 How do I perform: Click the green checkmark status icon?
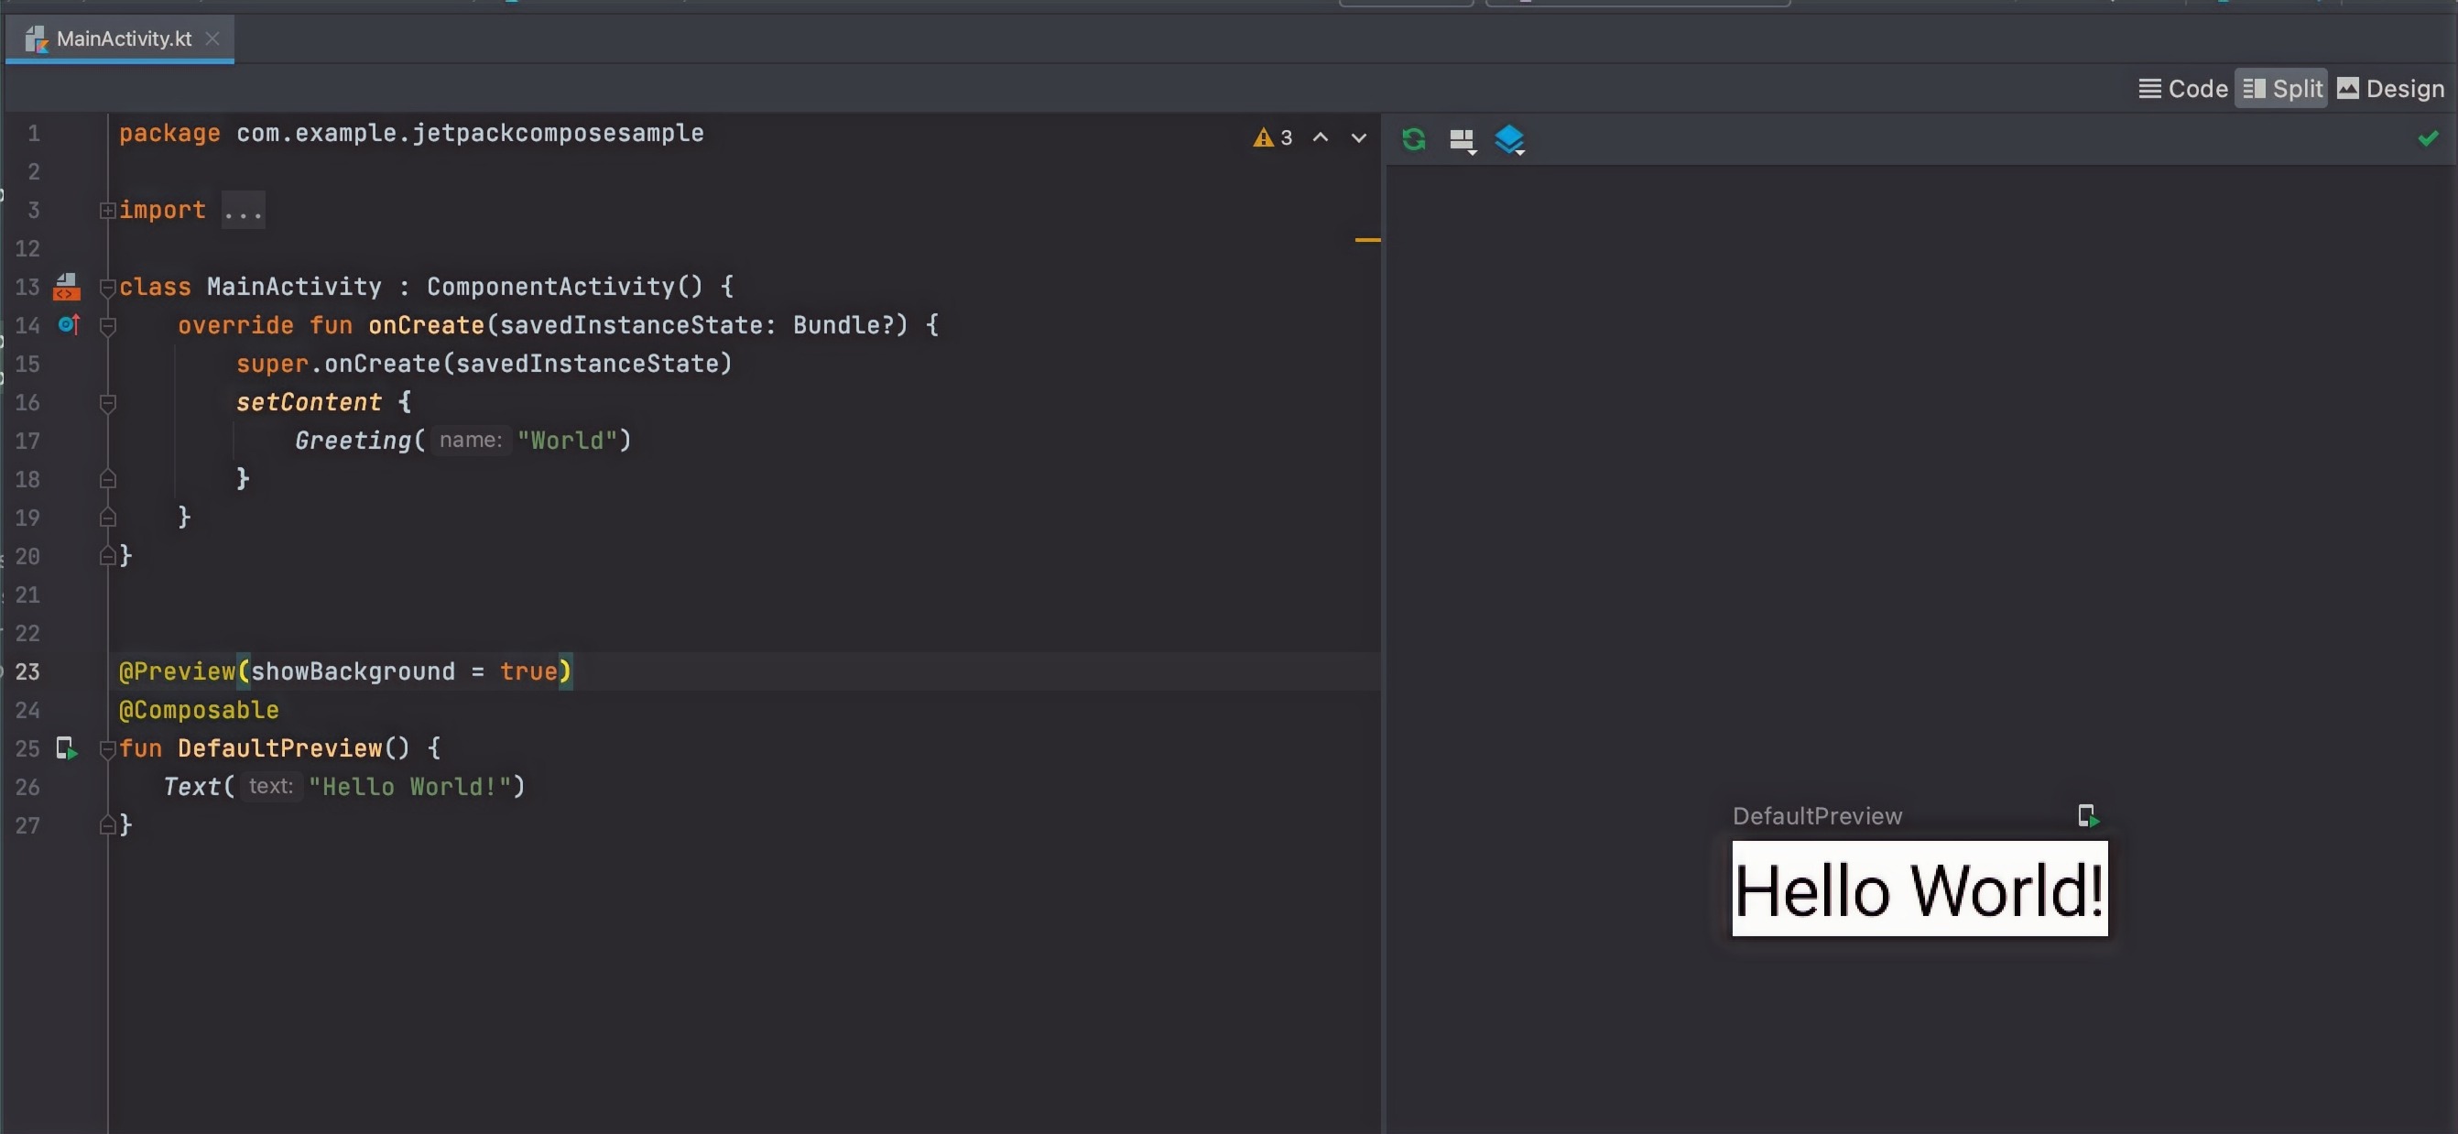coord(2428,139)
